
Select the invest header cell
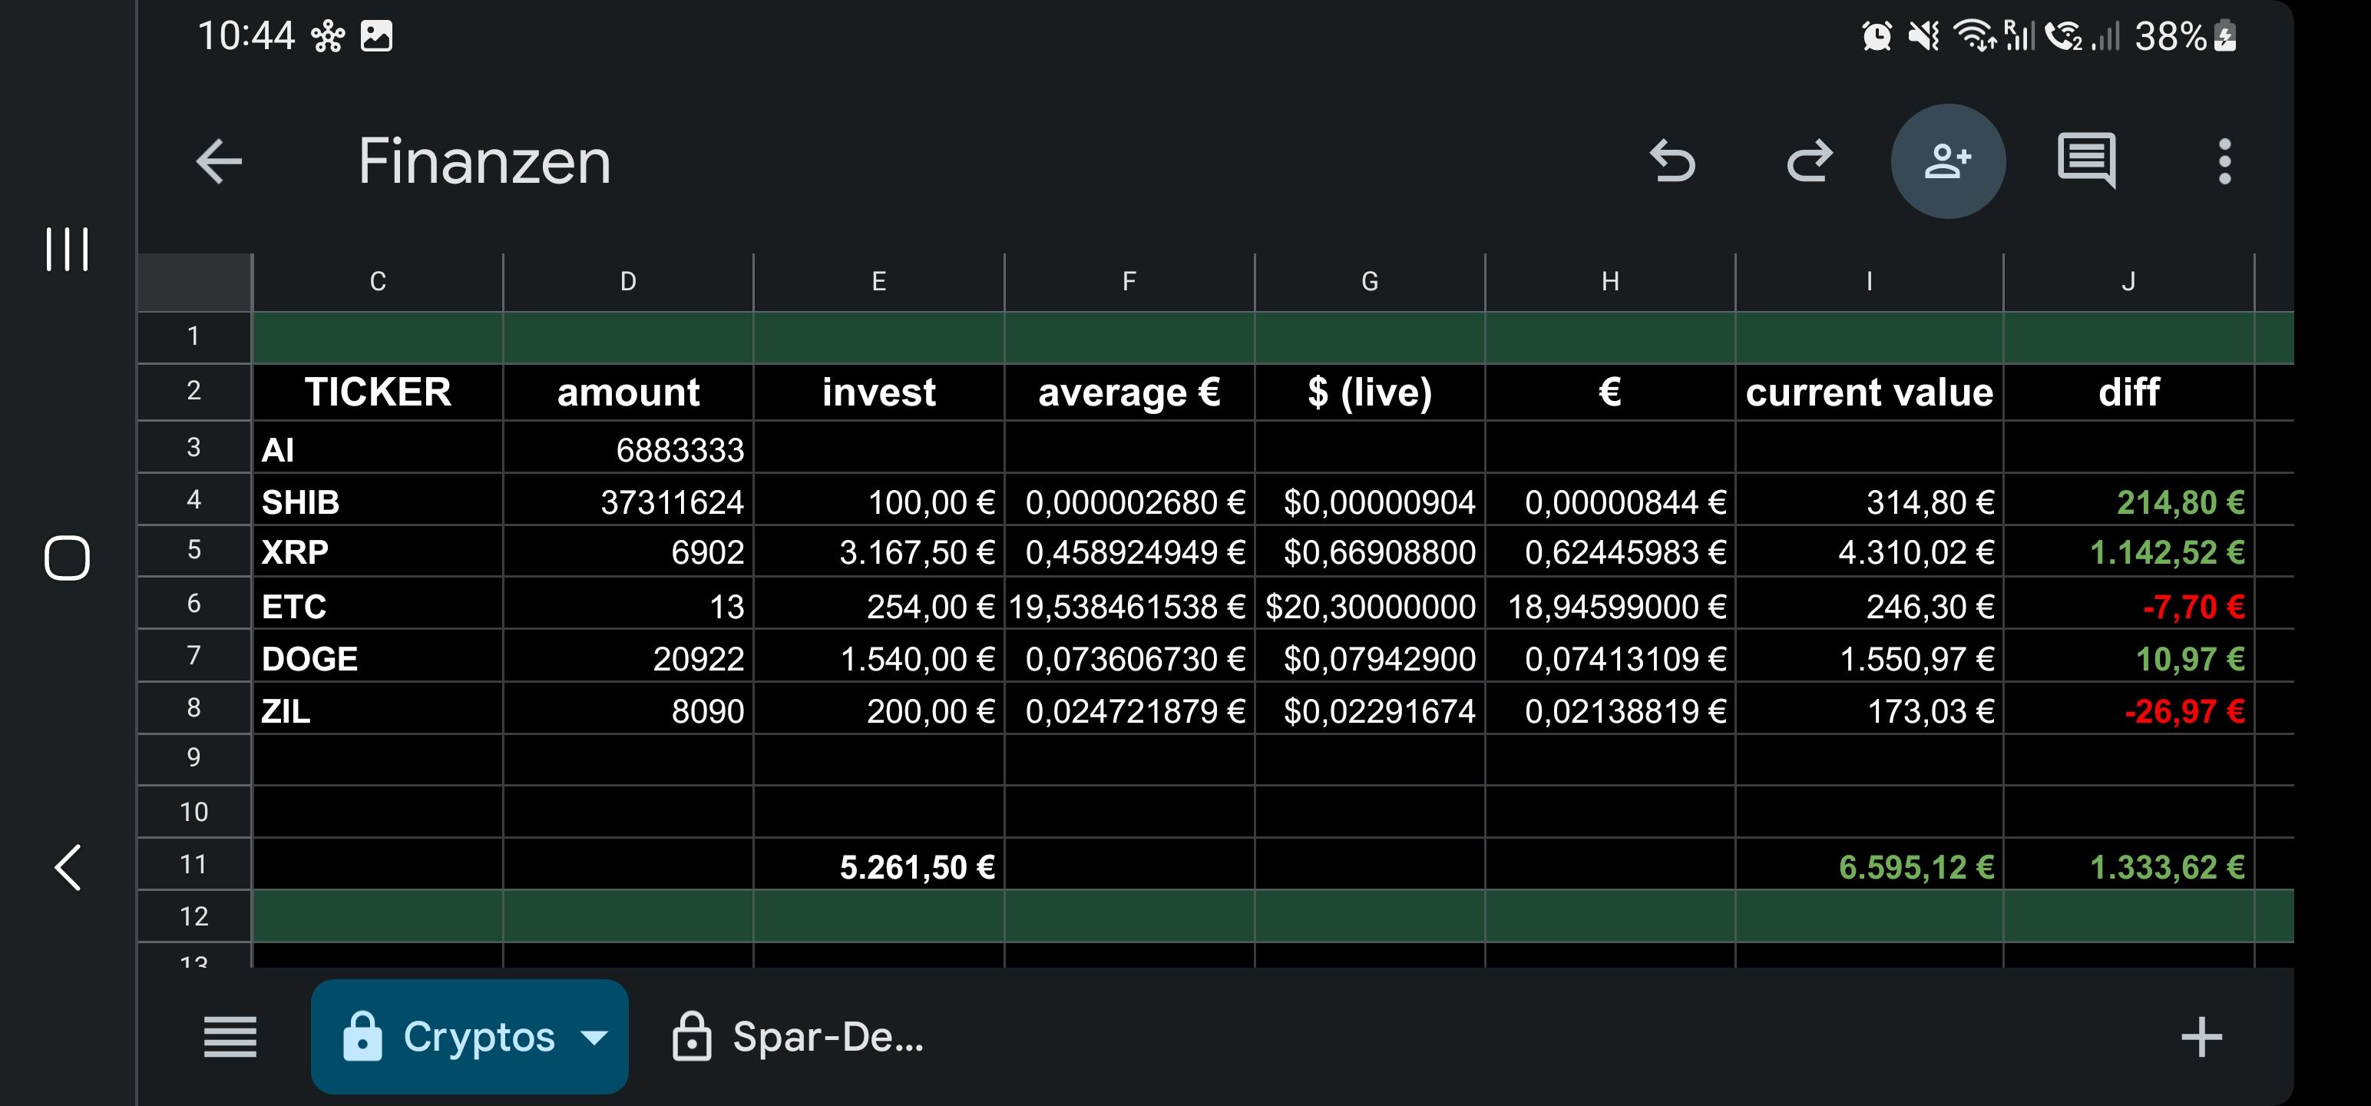click(879, 392)
